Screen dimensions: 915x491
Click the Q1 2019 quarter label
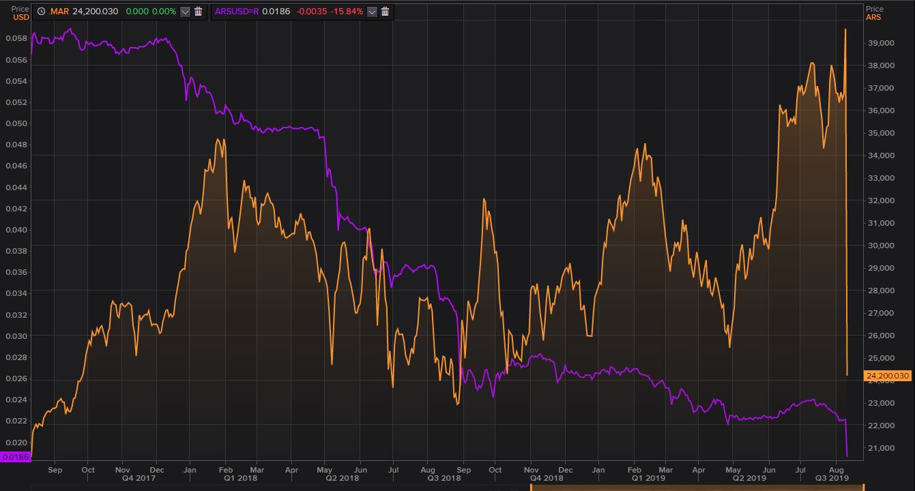point(648,479)
